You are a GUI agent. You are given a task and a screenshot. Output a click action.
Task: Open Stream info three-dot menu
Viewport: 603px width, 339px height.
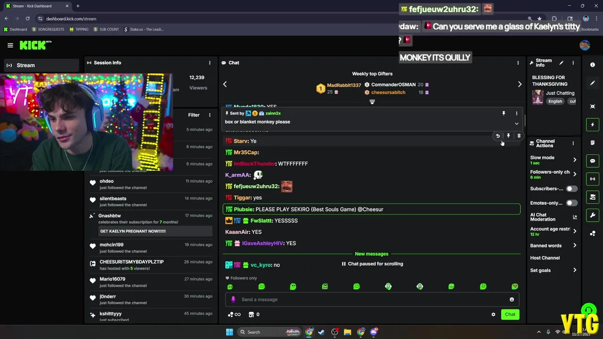tap(573, 63)
